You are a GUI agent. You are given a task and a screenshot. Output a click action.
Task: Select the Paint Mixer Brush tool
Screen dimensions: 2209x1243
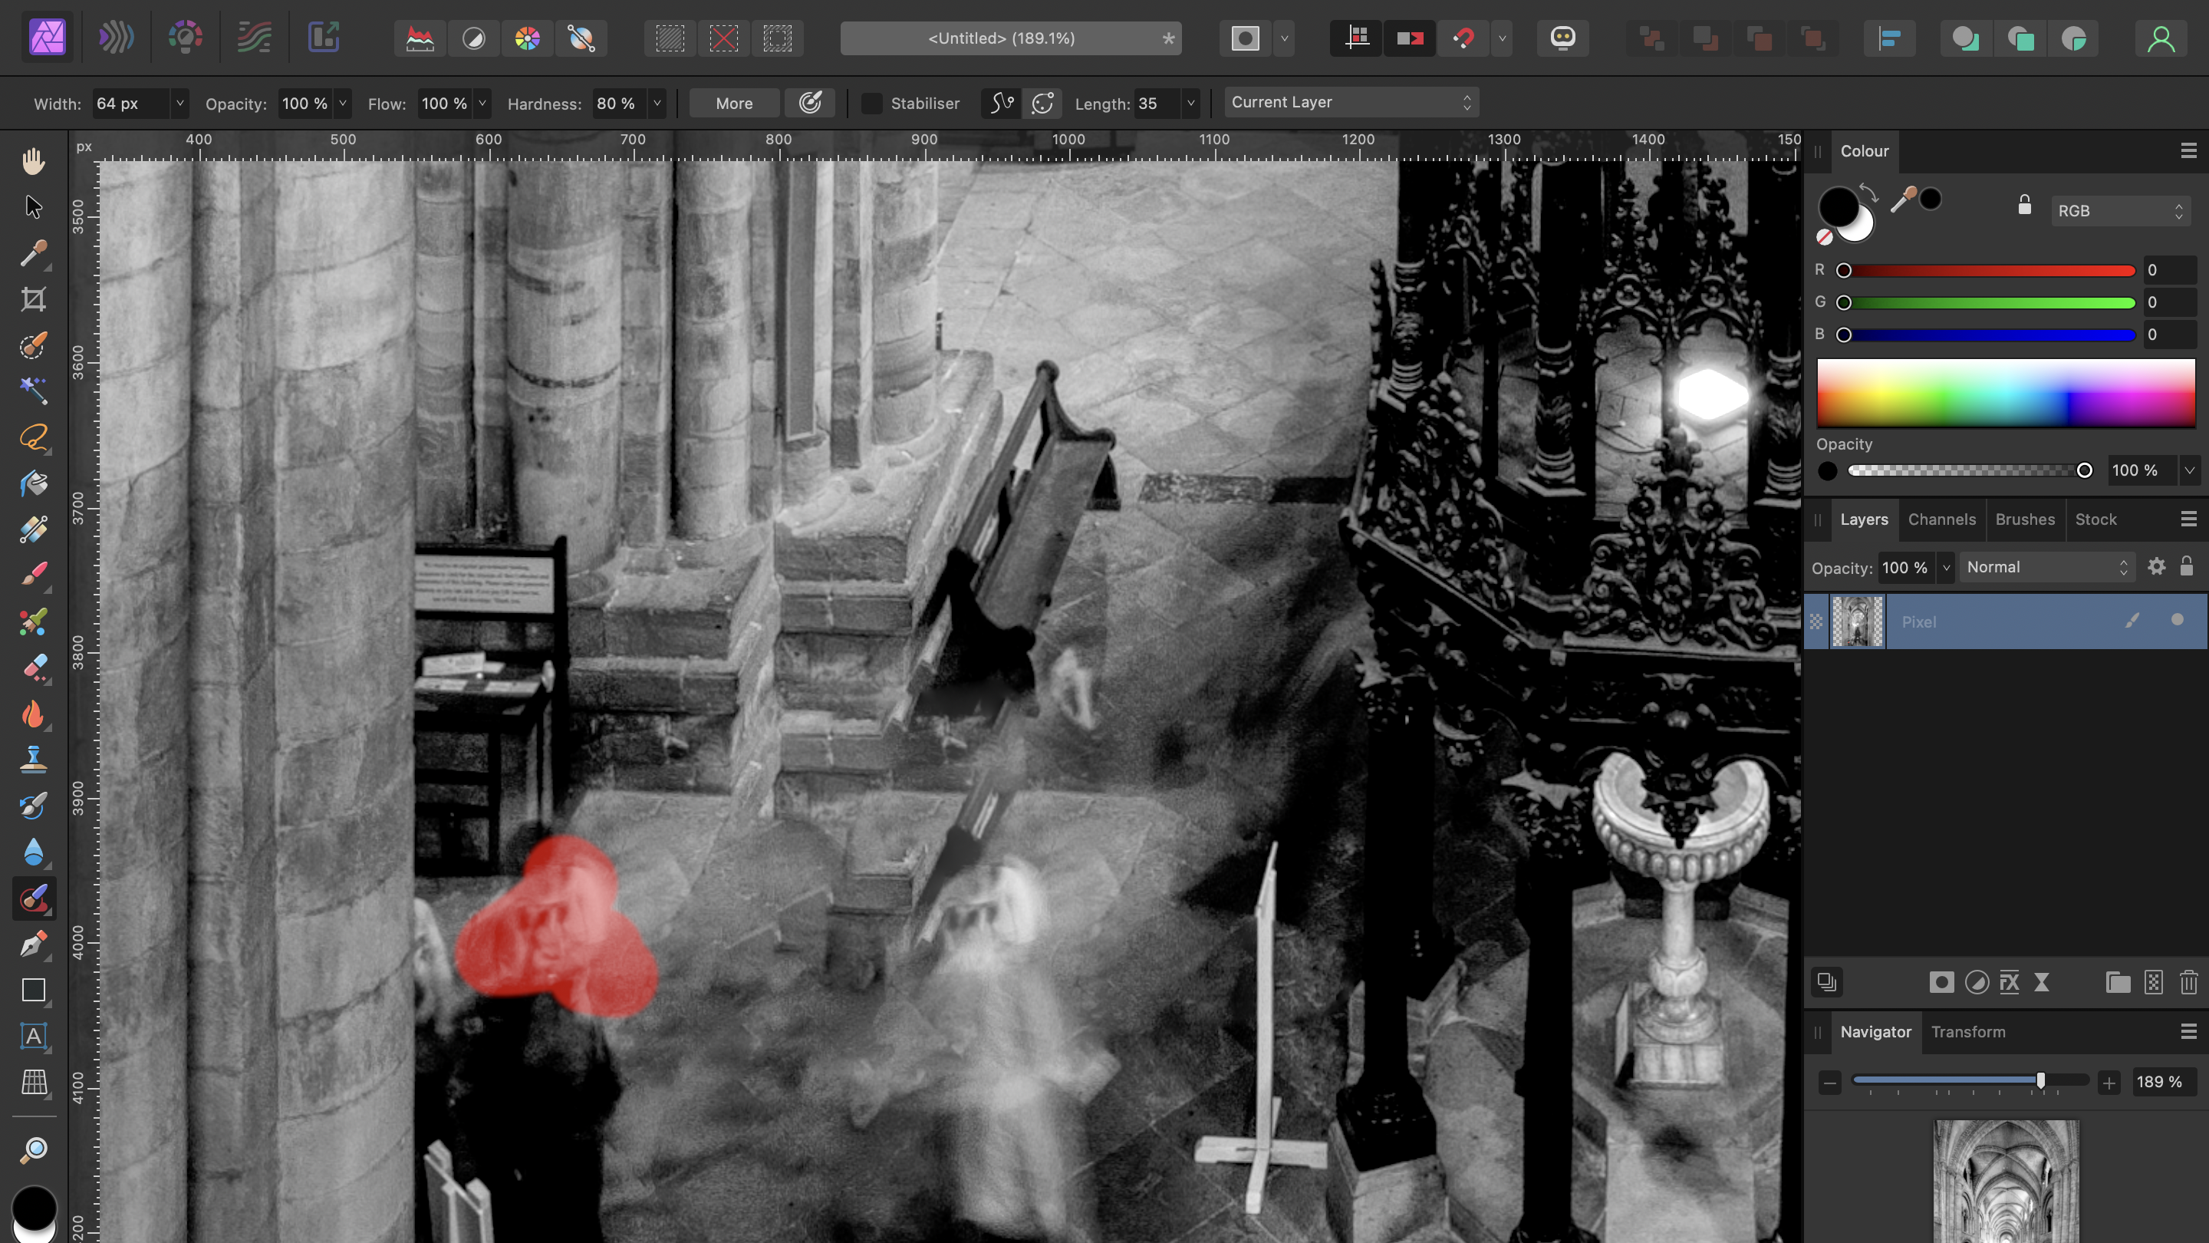[x=34, y=621]
